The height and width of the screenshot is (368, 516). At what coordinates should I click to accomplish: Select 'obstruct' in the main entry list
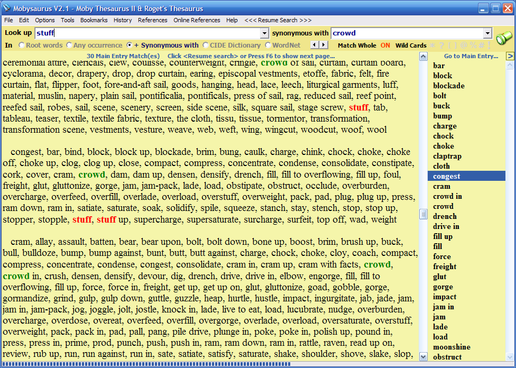(x=447, y=357)
